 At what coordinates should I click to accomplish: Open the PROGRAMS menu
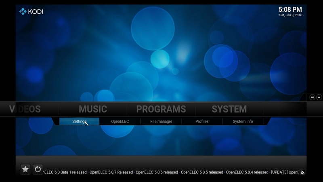tap(161, 109)
